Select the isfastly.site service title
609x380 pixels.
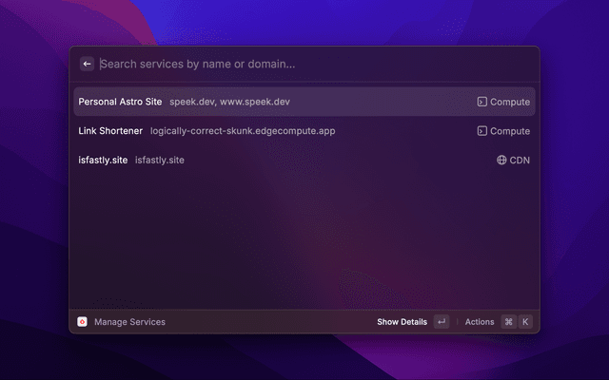[x=103, y=161]
